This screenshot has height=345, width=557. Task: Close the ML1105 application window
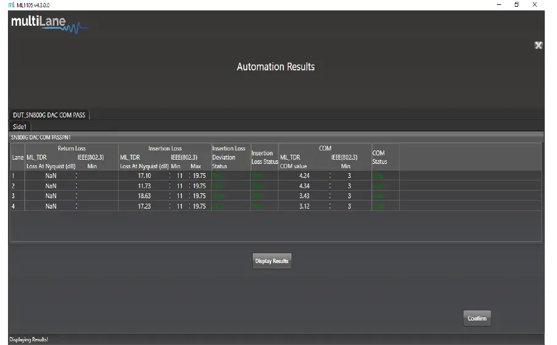click(534, 5)
